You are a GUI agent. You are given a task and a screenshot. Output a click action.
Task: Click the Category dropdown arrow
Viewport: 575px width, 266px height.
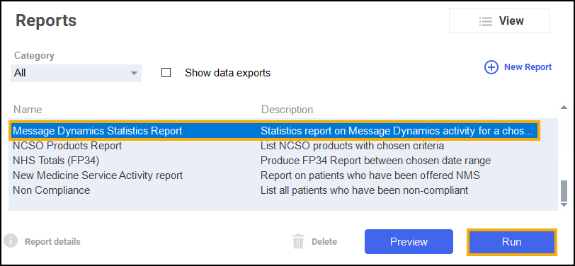[x=134, y=74]
